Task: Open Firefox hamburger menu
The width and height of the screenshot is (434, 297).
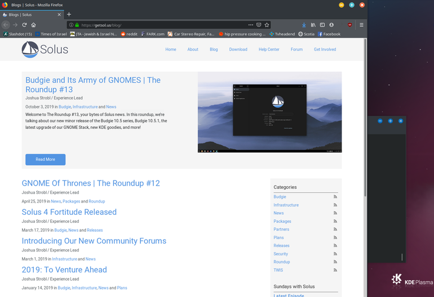Action: click(x=361, y=25)
